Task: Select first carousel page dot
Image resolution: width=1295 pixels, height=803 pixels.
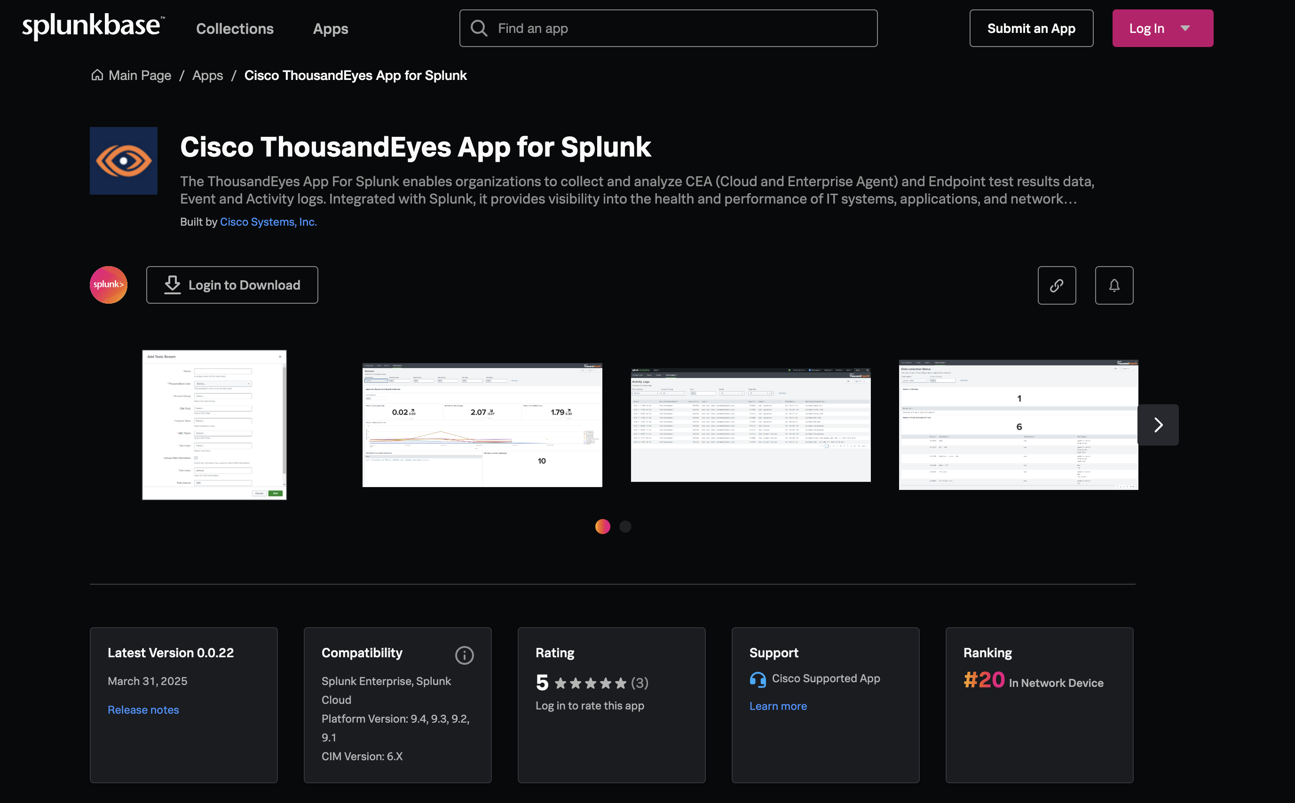Action: (x=602, y=526)
